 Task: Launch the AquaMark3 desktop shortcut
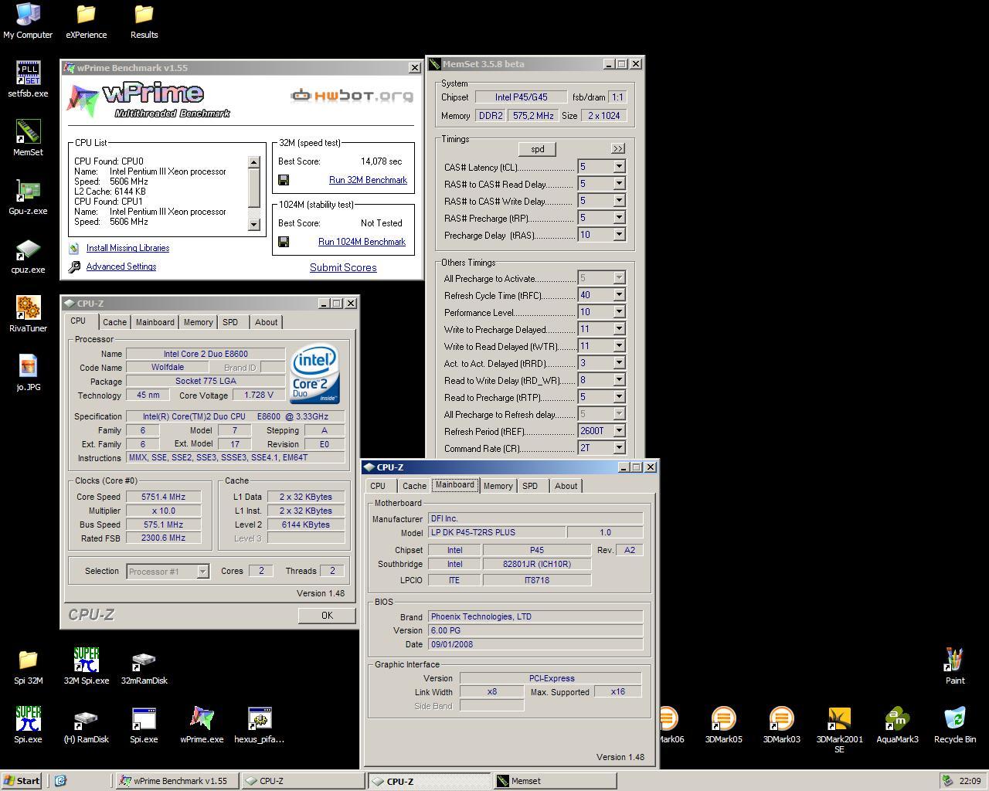[897, 725]
